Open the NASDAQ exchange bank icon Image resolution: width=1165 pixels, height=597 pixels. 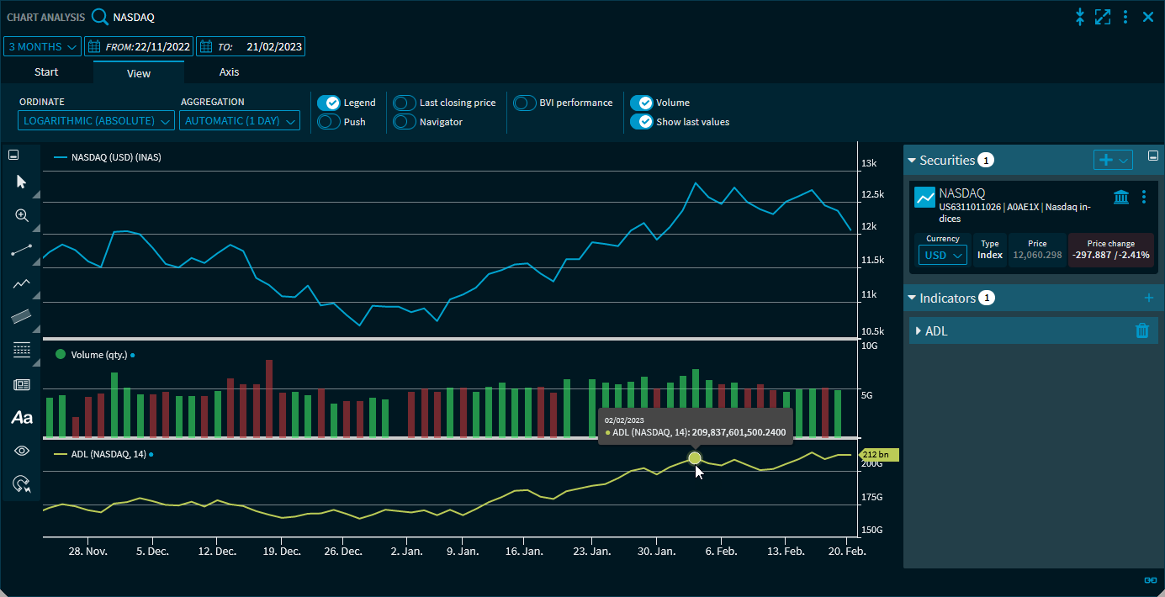(x=1121, y=197)
